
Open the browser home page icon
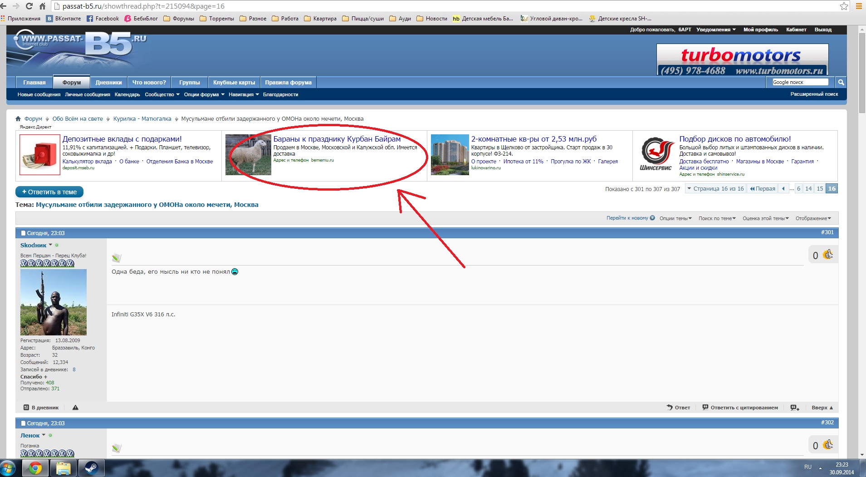[x=42, y=6]
